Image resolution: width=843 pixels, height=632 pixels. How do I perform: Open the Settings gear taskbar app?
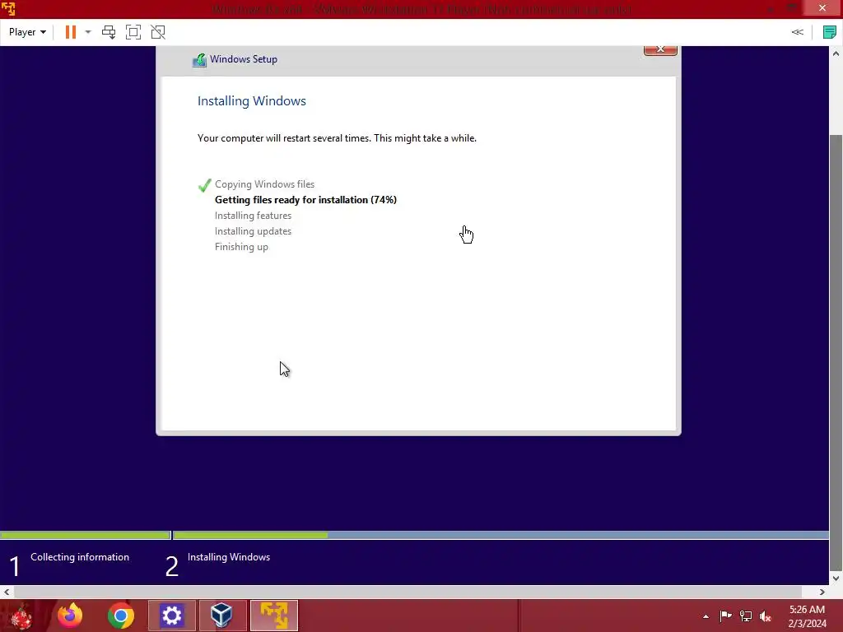point(171,616)
